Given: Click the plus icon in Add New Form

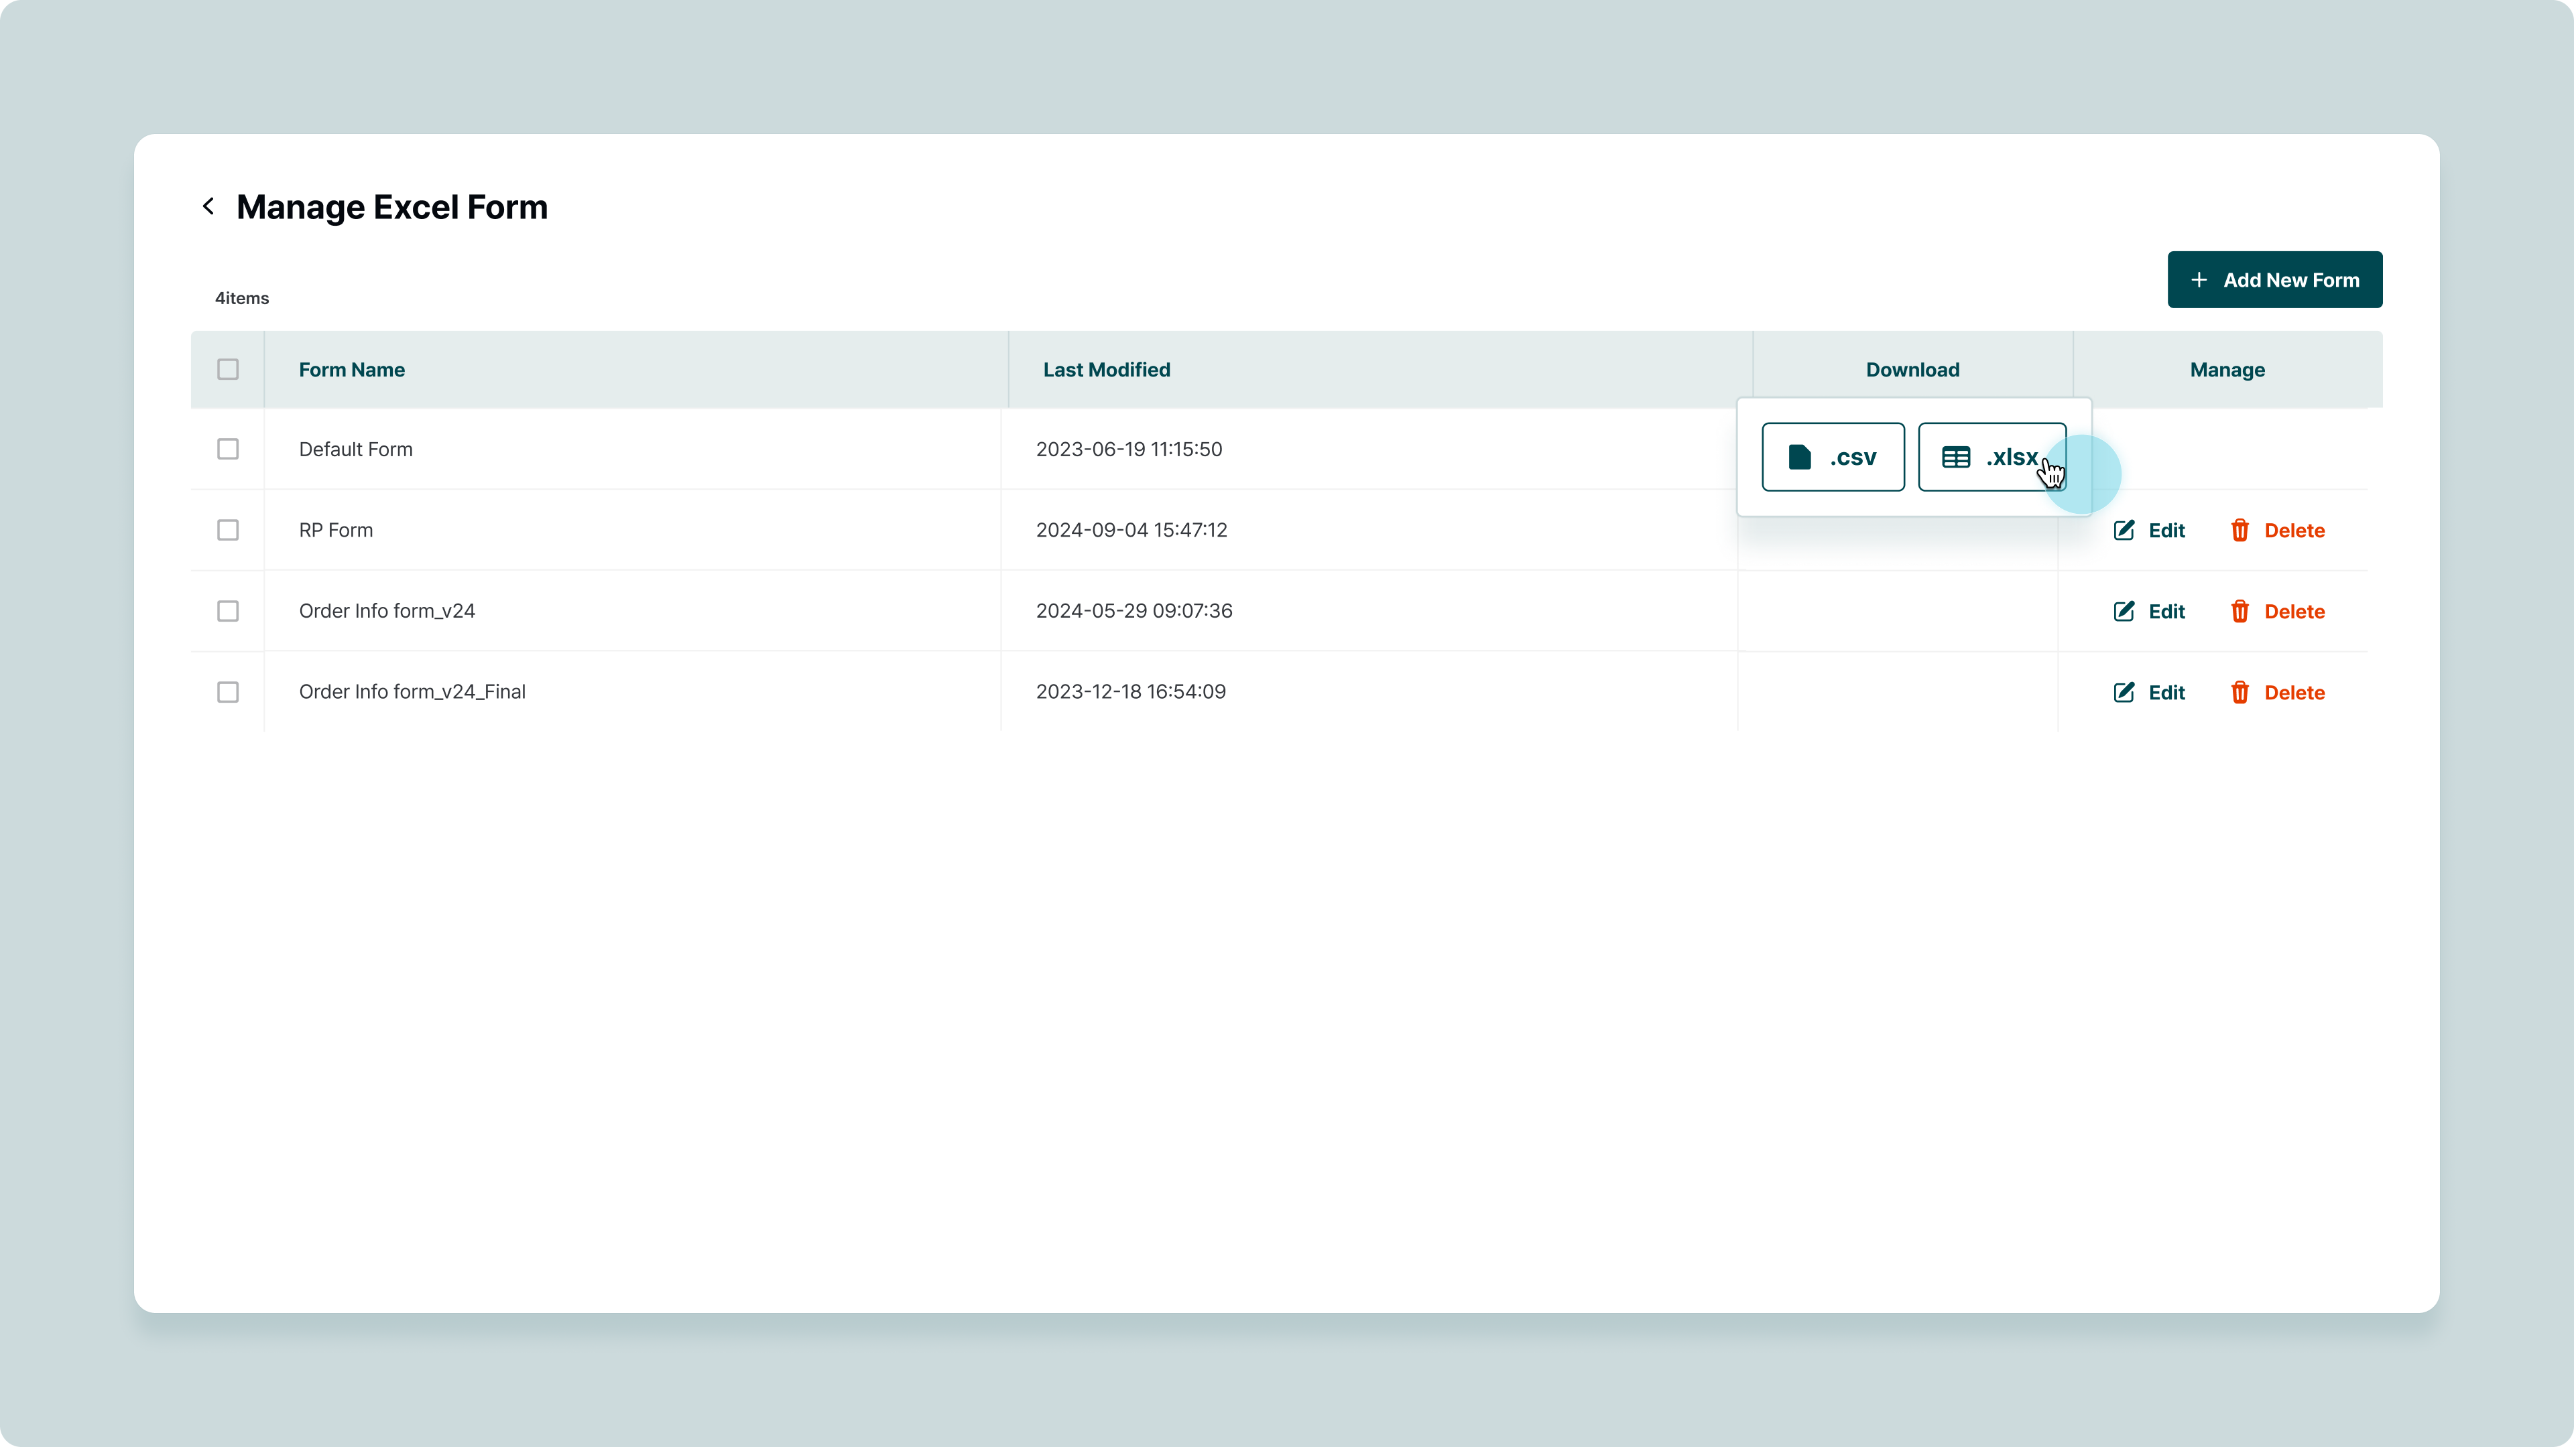Looking at the screenshot, I should click(x=2199, y=281).
